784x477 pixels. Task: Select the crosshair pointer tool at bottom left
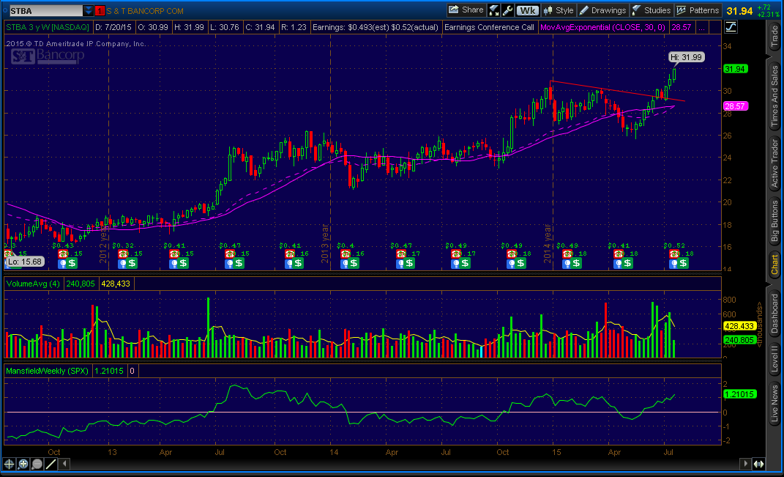coord(10,464)
